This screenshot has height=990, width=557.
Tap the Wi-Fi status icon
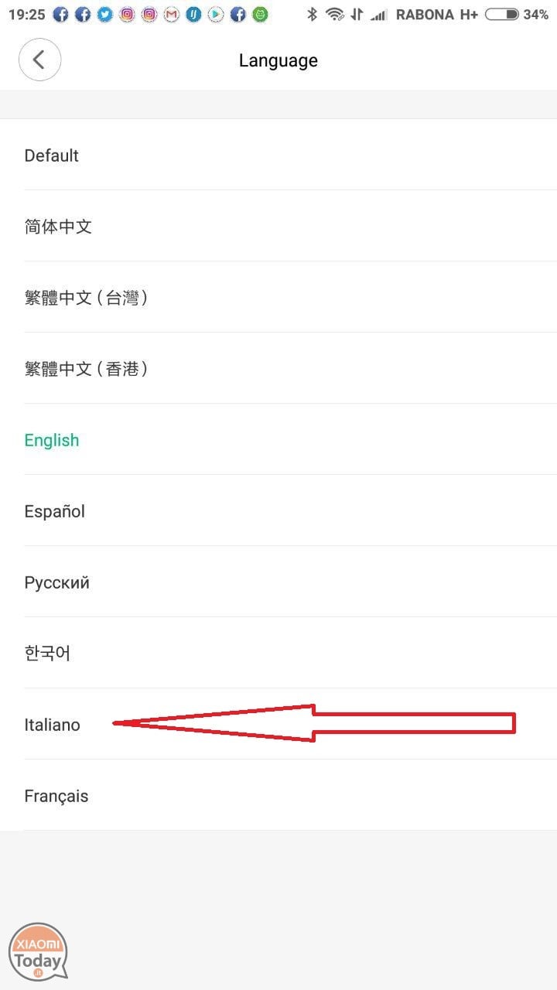[335, 14]
